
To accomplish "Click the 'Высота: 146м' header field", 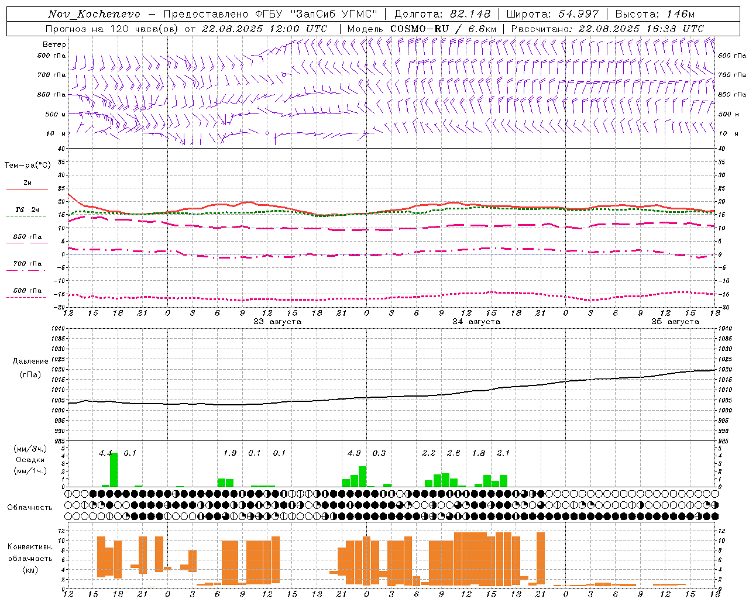I will [655, 14].
